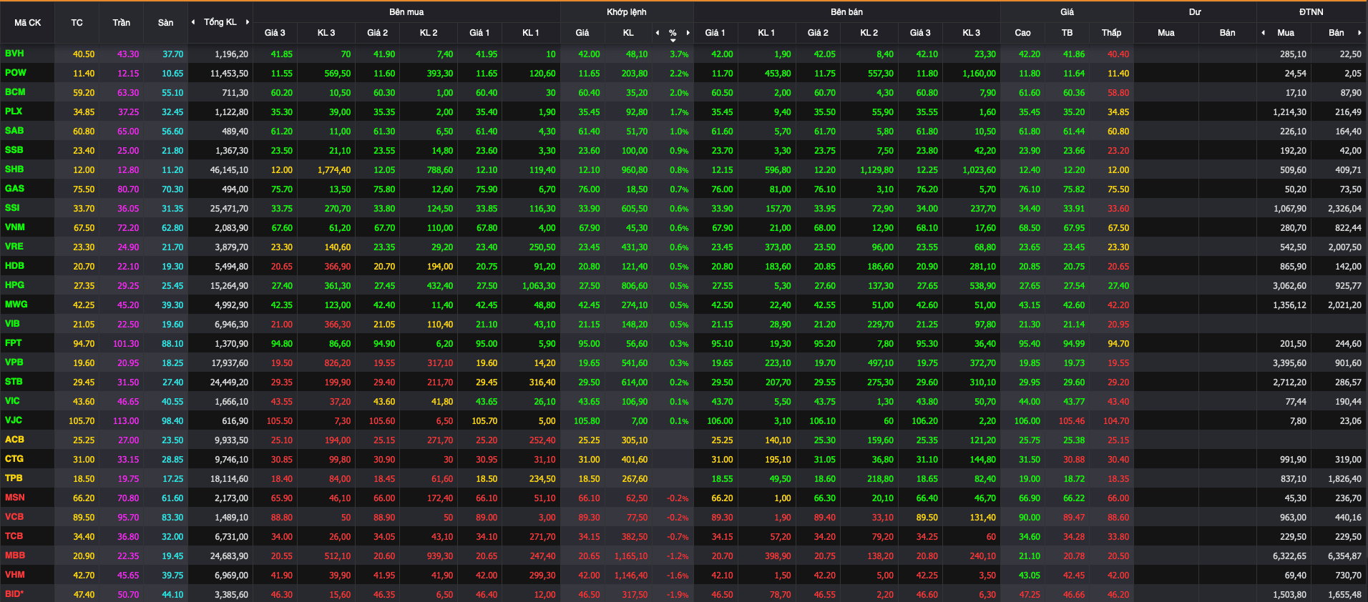Open stock symbol TPB
Viewport: 1368px width, 602px height.
click(x=14, y=478)
